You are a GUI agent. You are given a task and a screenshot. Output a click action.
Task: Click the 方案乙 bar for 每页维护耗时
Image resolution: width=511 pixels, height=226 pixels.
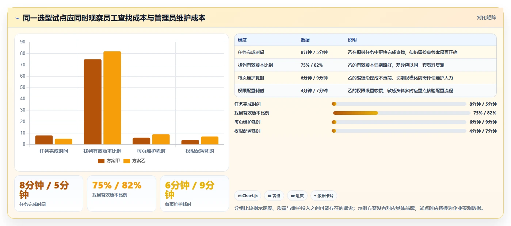tap(161, 139)
